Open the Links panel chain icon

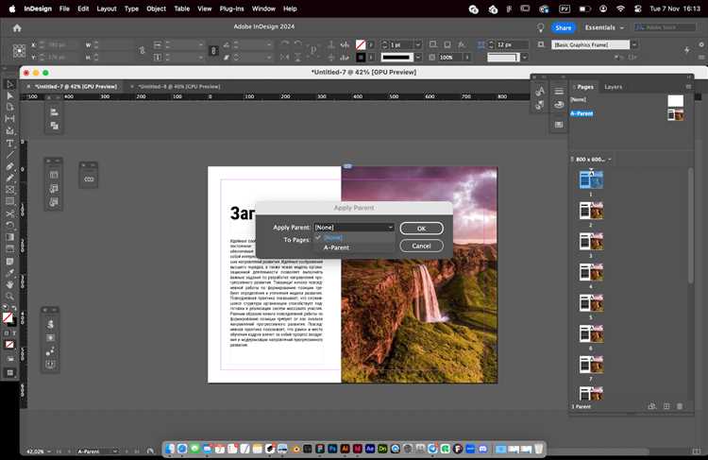pos(89,179)
